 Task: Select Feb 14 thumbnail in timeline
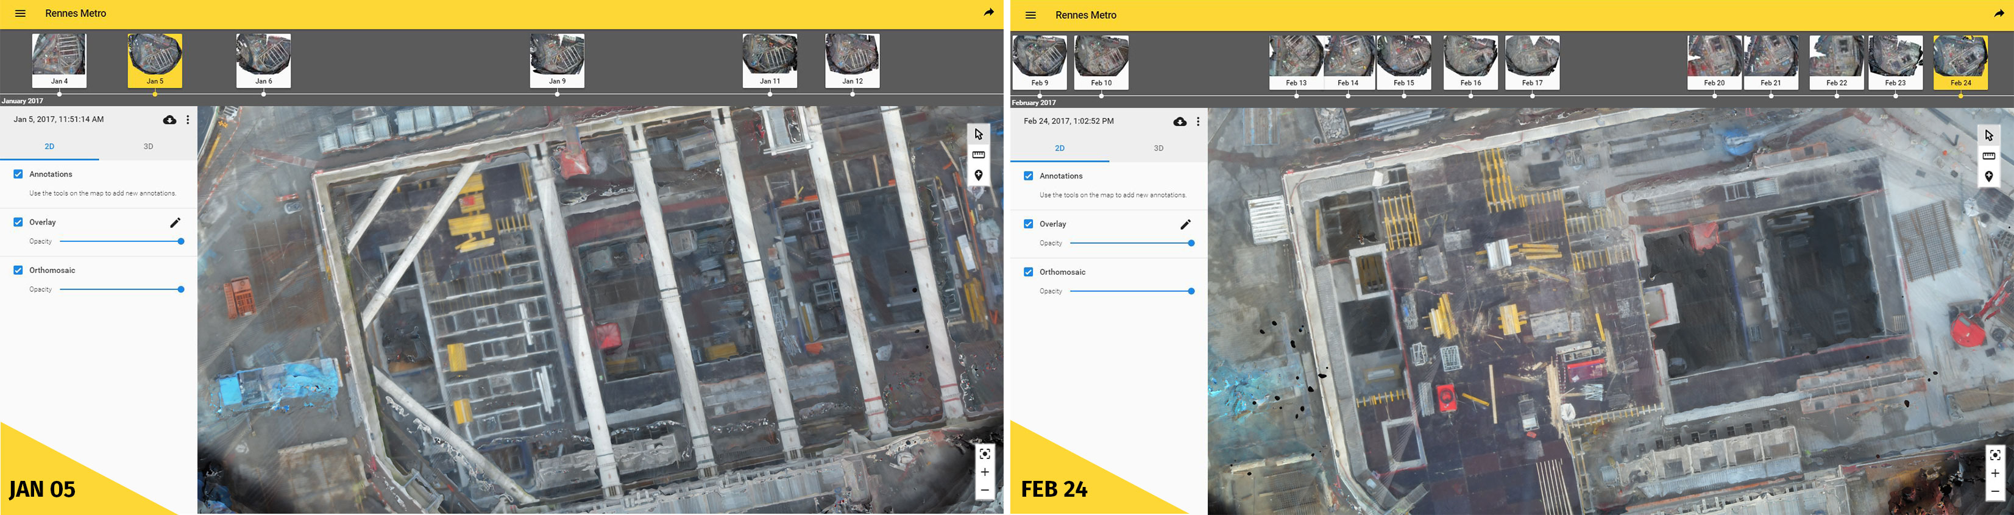click(x=1348, y=62)
